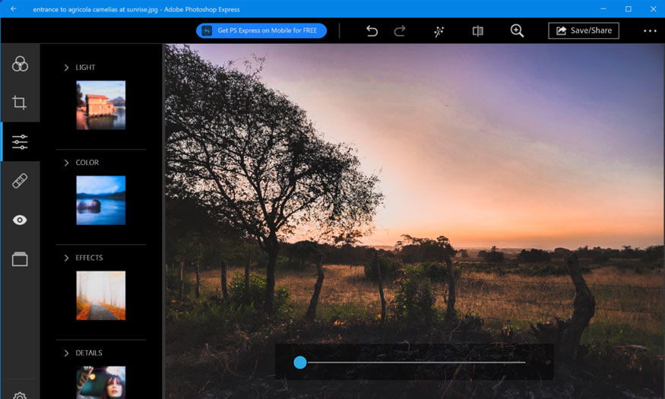Expand the DETAILS section chevron
This screenshot has height=399, width=665.
[66, 353]
